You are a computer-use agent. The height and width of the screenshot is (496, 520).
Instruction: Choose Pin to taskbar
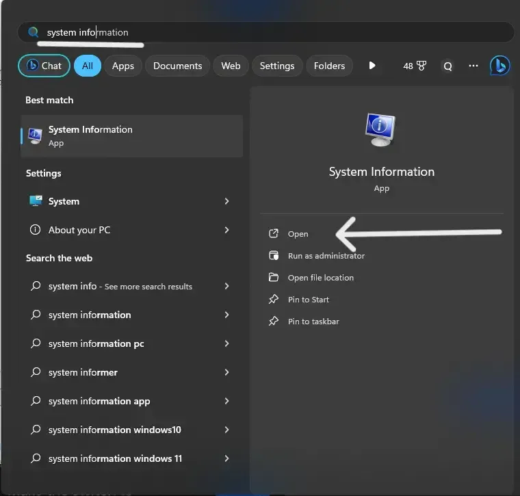coord(313,322)
